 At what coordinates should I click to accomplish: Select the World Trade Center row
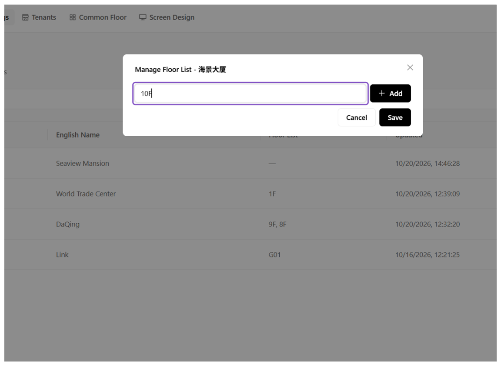point(250,194)
